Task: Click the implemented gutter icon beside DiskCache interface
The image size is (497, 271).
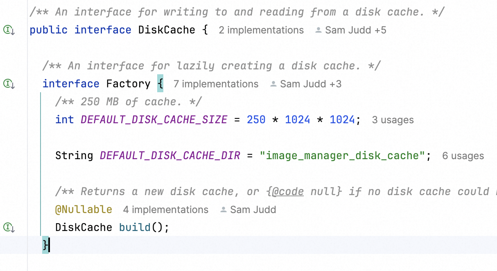Action: pyautogui.click(x=9, y=30)
